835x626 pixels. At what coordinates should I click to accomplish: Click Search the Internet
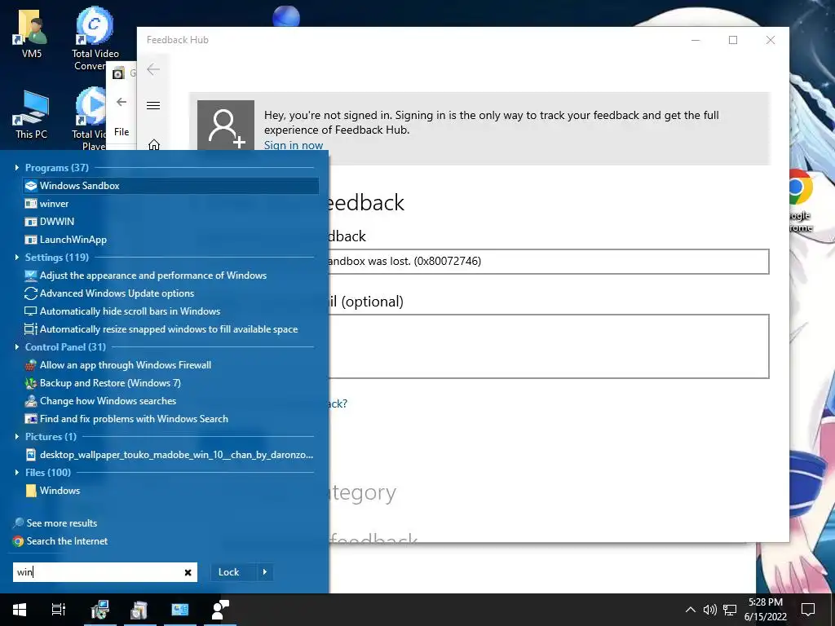pyautogui.click(x=60, y=541)
